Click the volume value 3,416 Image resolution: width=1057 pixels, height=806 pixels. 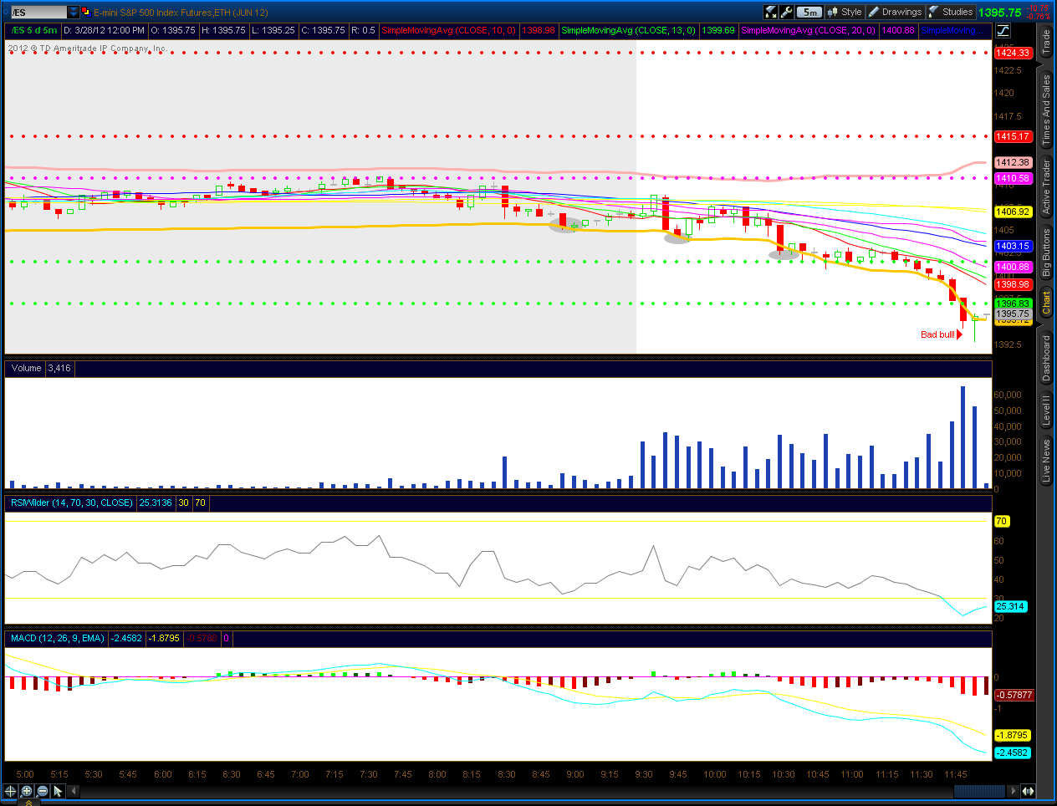[59, 368]
